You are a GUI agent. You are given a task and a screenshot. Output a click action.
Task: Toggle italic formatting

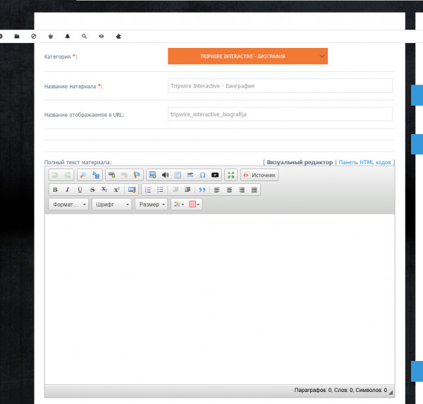pyautogui.click(x=68, y=190)
